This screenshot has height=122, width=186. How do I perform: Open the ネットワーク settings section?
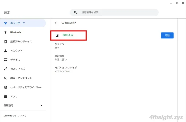pyautogui.click(x=23, y=23)
